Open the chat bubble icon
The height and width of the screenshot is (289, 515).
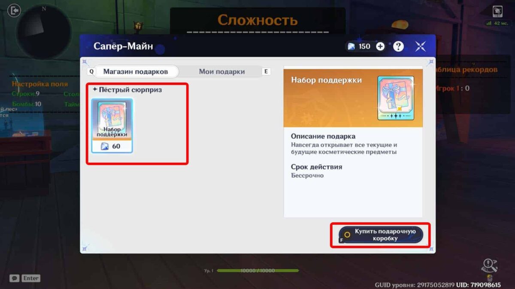pyautogui.click(x=14, y=278)
